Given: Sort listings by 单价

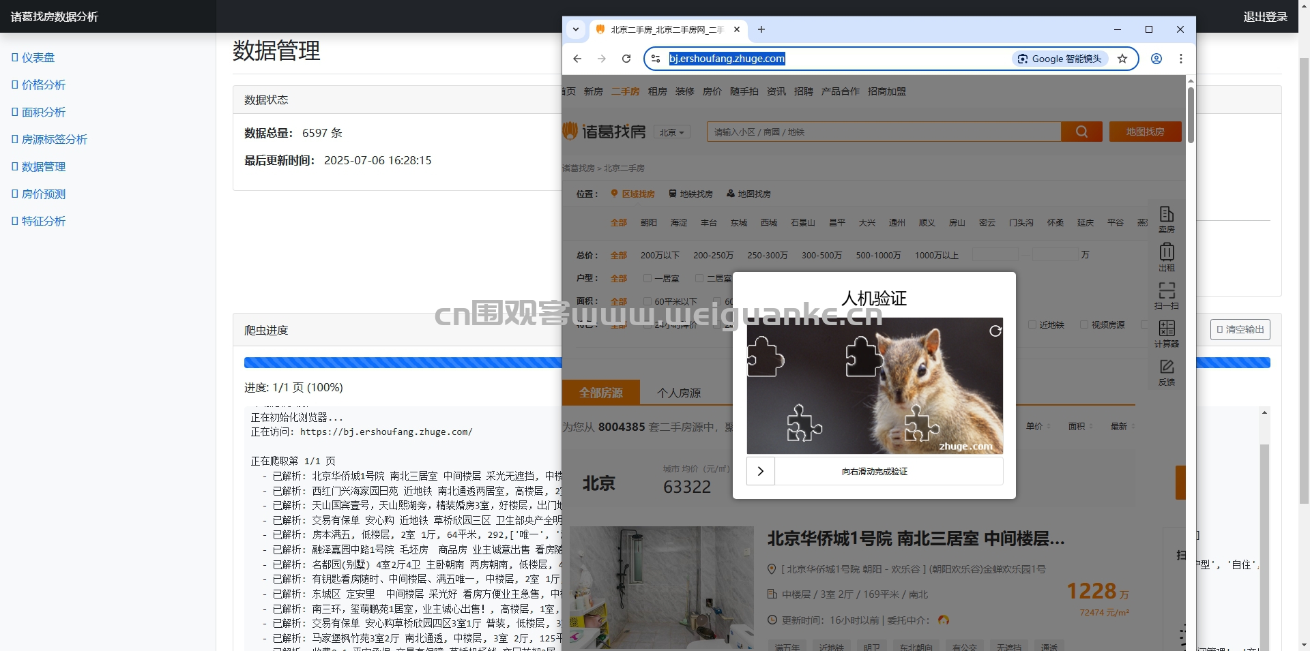Looking at the screenshot, I should coord(1038,426).
